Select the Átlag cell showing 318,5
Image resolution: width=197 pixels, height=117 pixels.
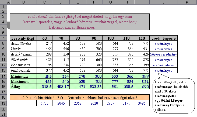(x=45, y=87)
